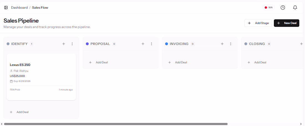Click CLOSING count badge 0
The height and width of the screenshot is (126, 305).
point(269,44)
